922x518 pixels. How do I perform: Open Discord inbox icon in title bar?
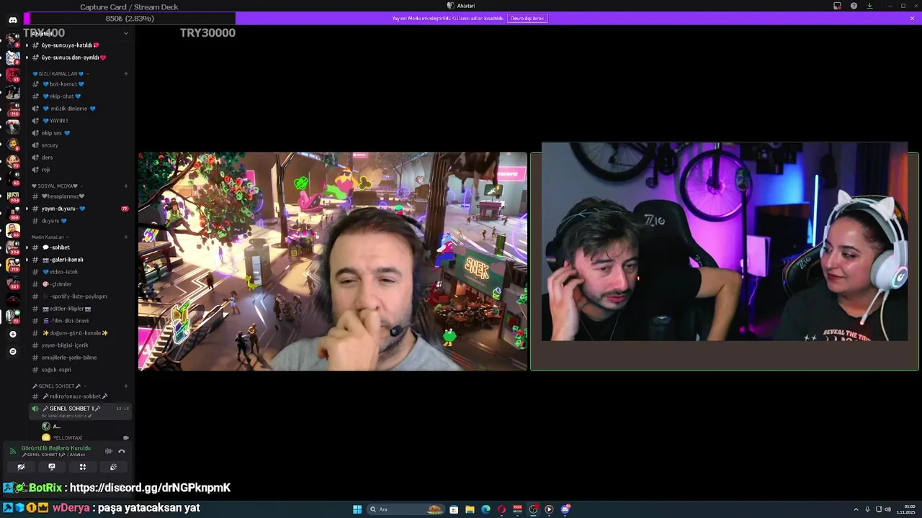coord(837,6)
